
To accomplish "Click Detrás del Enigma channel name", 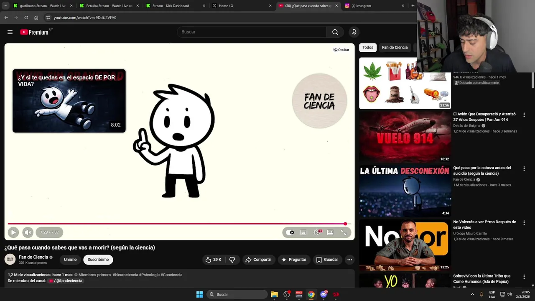I will (467, 126).
